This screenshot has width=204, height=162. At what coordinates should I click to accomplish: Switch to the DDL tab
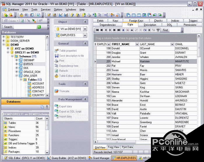[x=169, y=25]
